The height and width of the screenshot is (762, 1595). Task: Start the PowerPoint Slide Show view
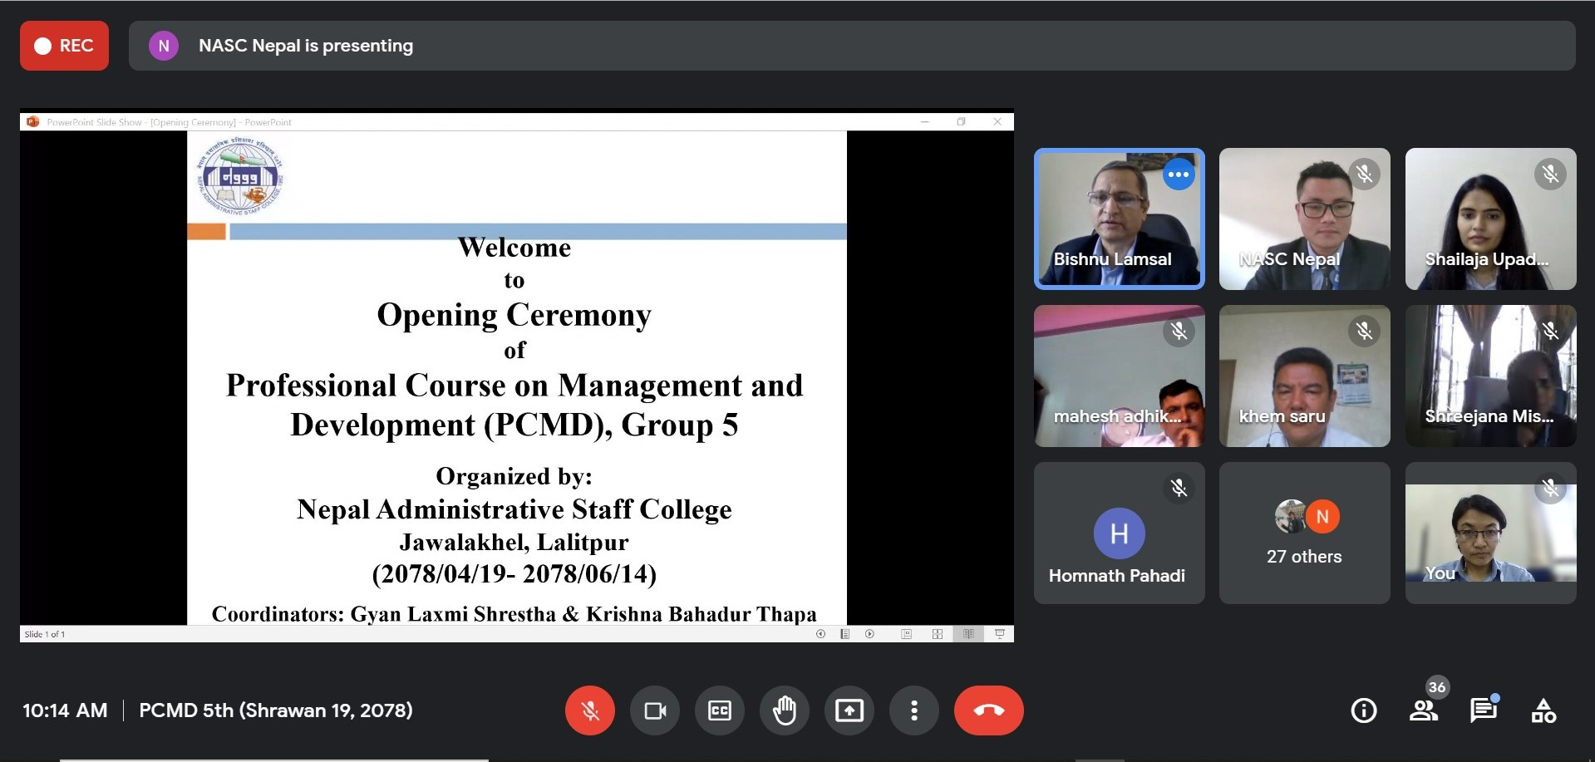point(999,634)
